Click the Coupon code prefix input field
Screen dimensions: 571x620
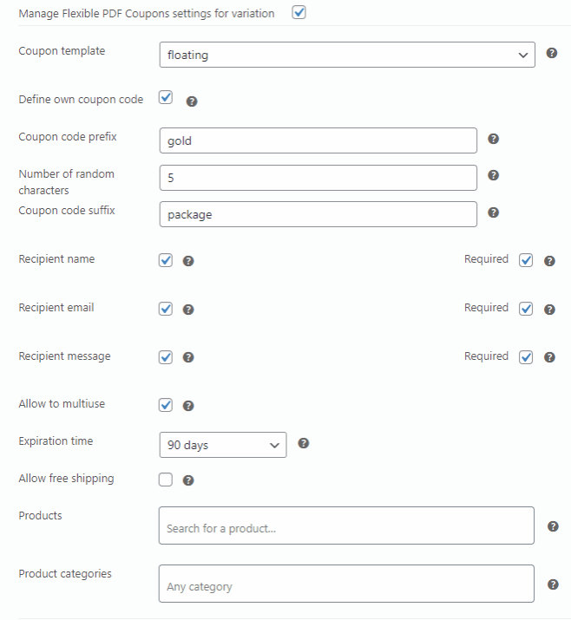[x=318, y=140]
